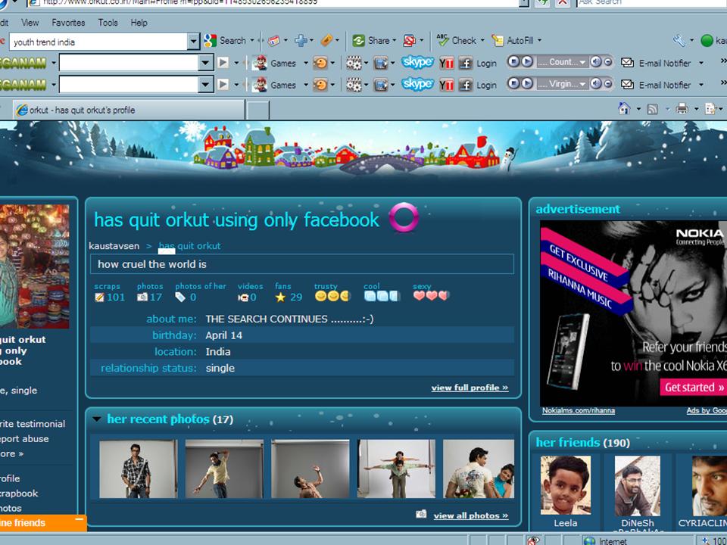Open the Home button dropdown arrow
Image resolution: width=727 pixels, height=545 pixels.
(638, 109)
